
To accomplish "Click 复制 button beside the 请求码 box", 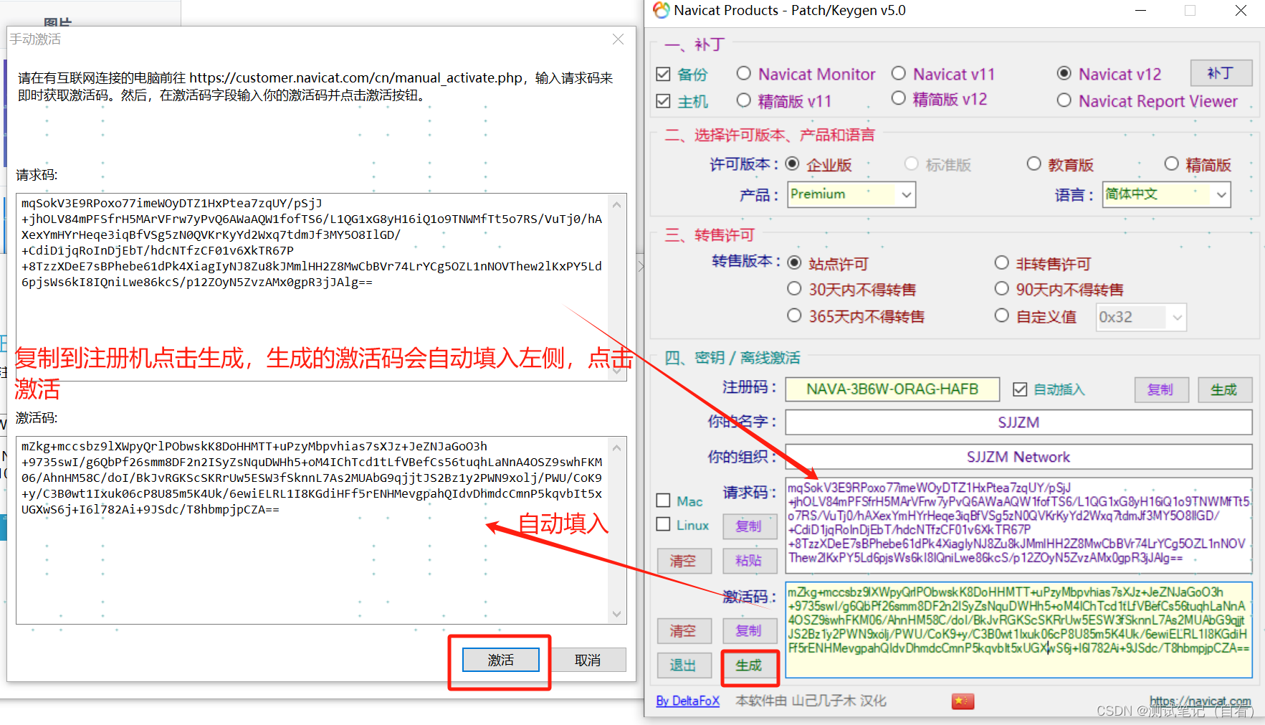I will pyautogui.click(x=749, y=526).
